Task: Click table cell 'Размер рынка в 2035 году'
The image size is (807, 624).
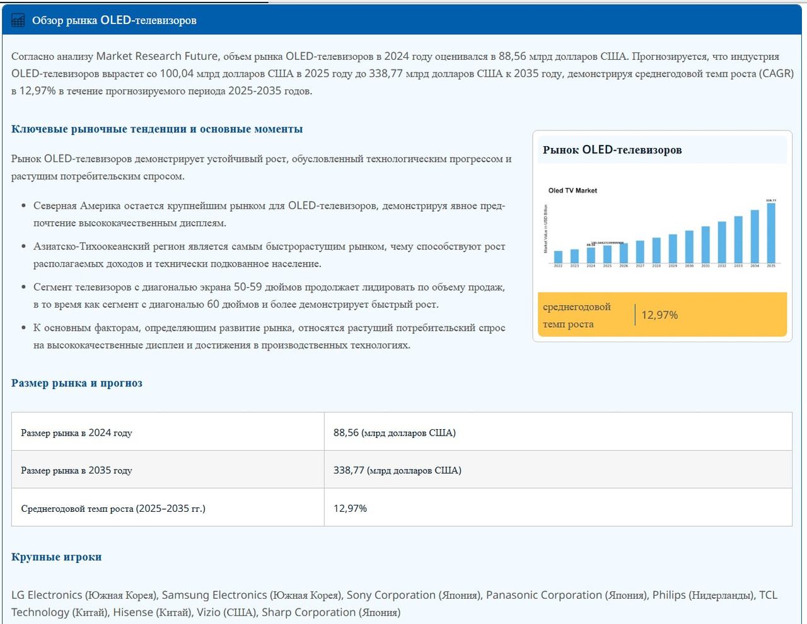Action: [168, 470]
